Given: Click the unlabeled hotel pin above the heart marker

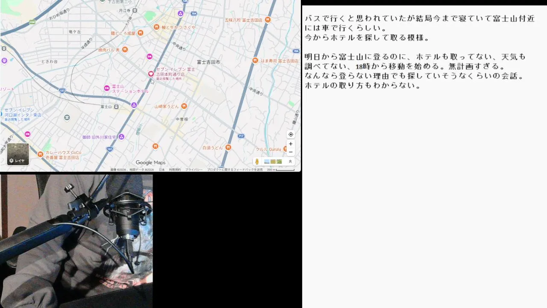Looking at the screenshot, I should click(149, 56).
